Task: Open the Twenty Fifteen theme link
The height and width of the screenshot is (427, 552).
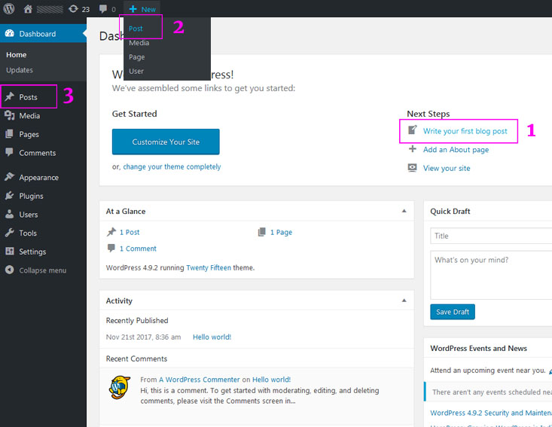Action: 209,267
